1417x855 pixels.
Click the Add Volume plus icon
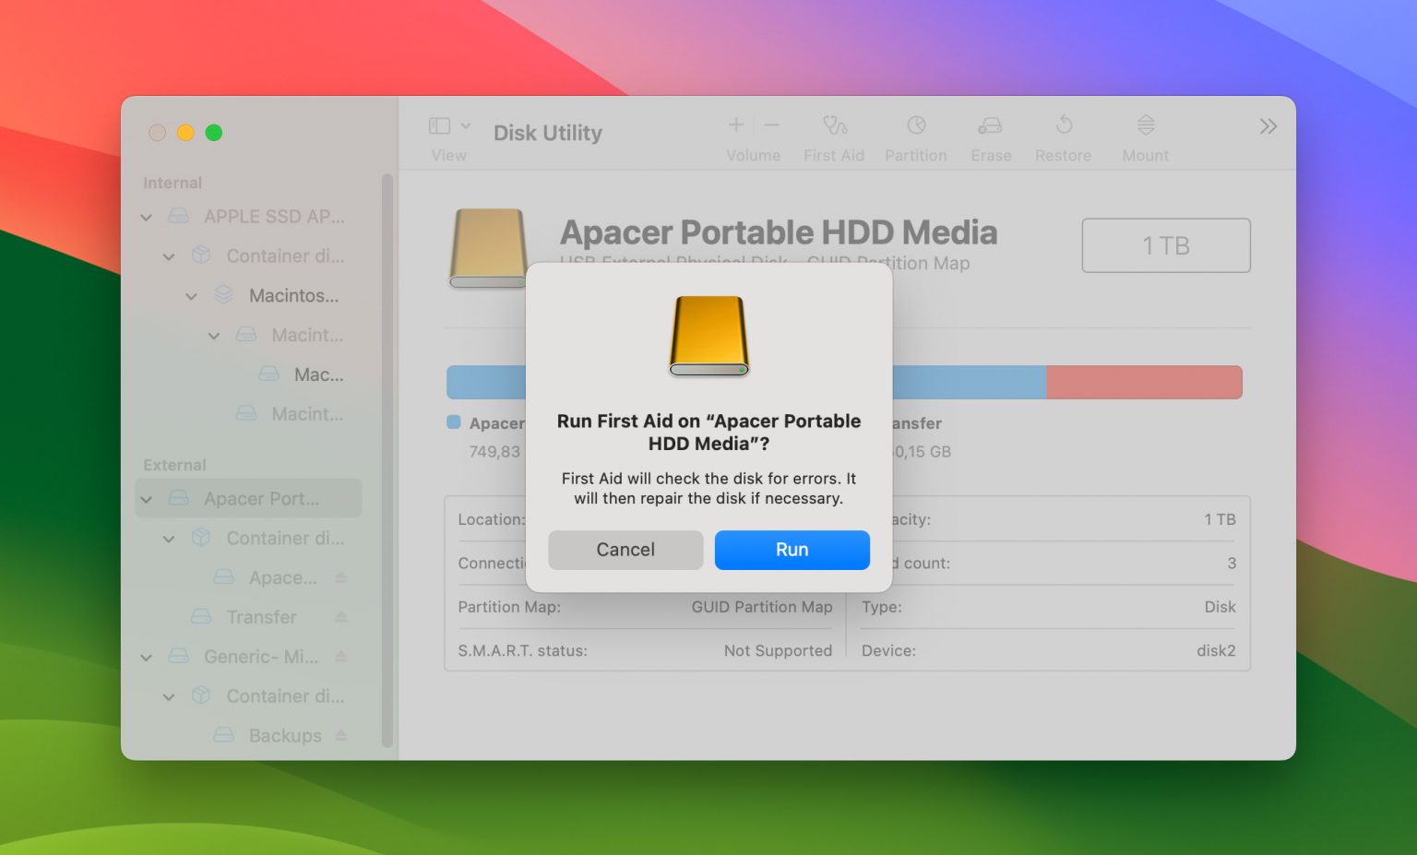tap(735, 125)
